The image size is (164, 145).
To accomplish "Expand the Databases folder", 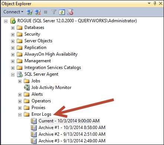I will coord(13,28).
